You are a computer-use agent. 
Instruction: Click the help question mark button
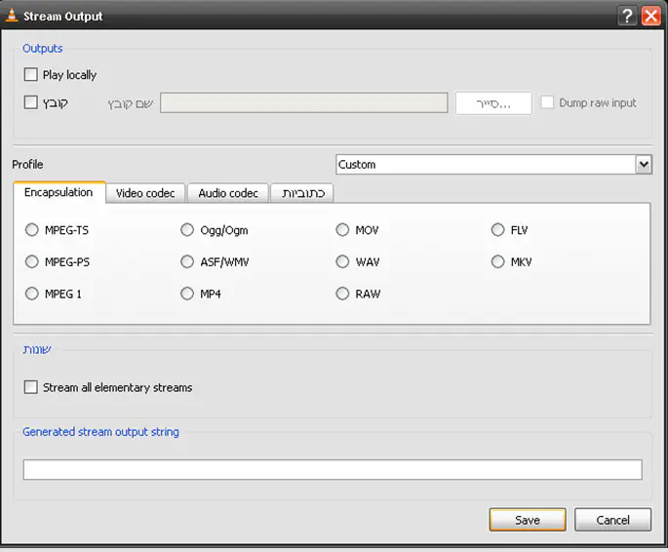(x=629, y=16)
